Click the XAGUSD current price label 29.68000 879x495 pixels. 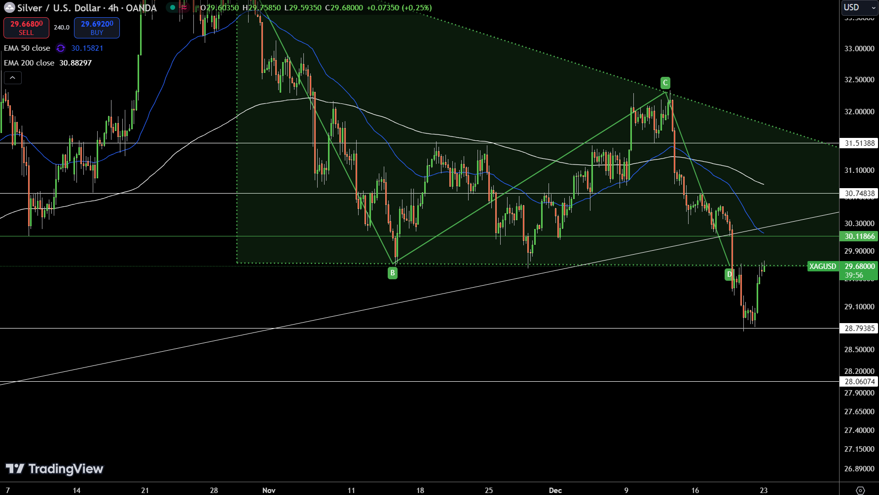pyautogui.click(x=842, y=266)
